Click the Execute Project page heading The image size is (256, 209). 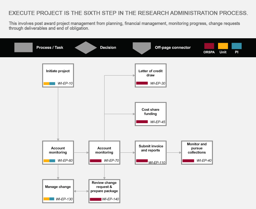[128, 13]
